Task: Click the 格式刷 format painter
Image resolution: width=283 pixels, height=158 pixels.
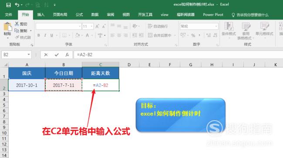Action: pos(23,37)
